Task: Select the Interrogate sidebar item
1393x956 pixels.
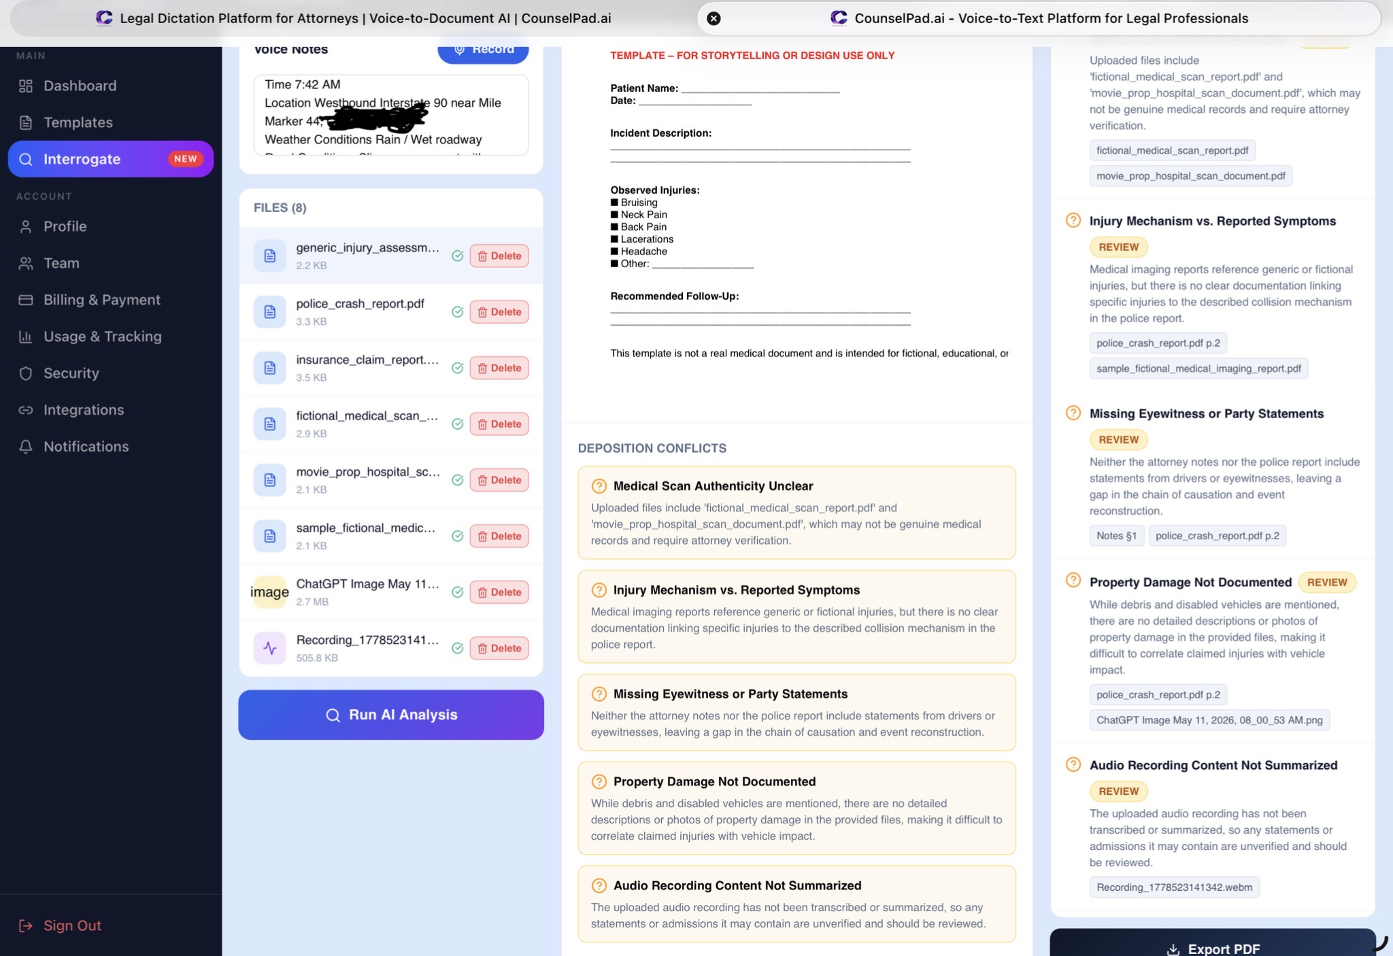Action: pos(111,159)
